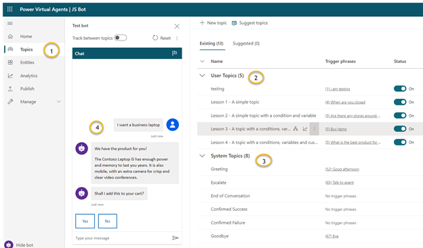
Task: Open Lesson 3 authoring canvas icon
Action: coord(296,129)
